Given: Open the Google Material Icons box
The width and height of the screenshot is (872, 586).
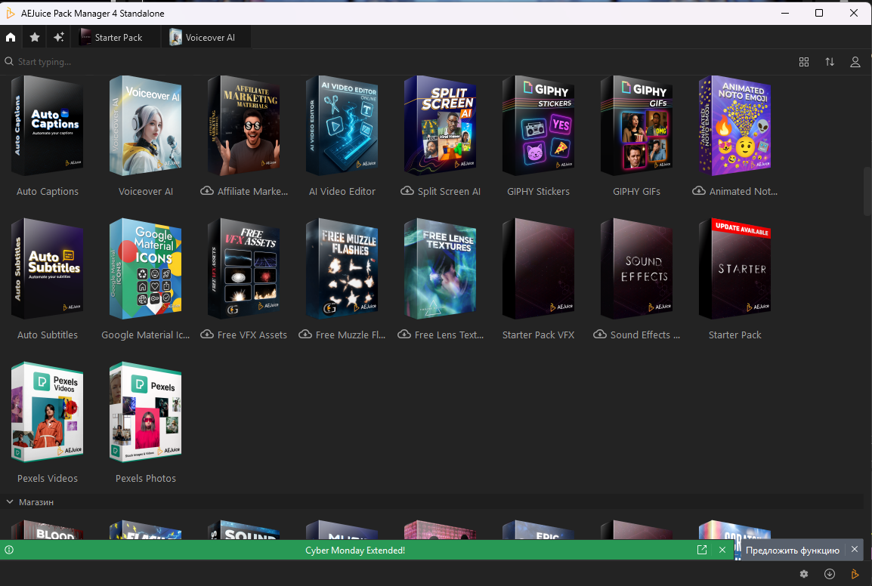Looking at the screenshot, I should 146,269.
